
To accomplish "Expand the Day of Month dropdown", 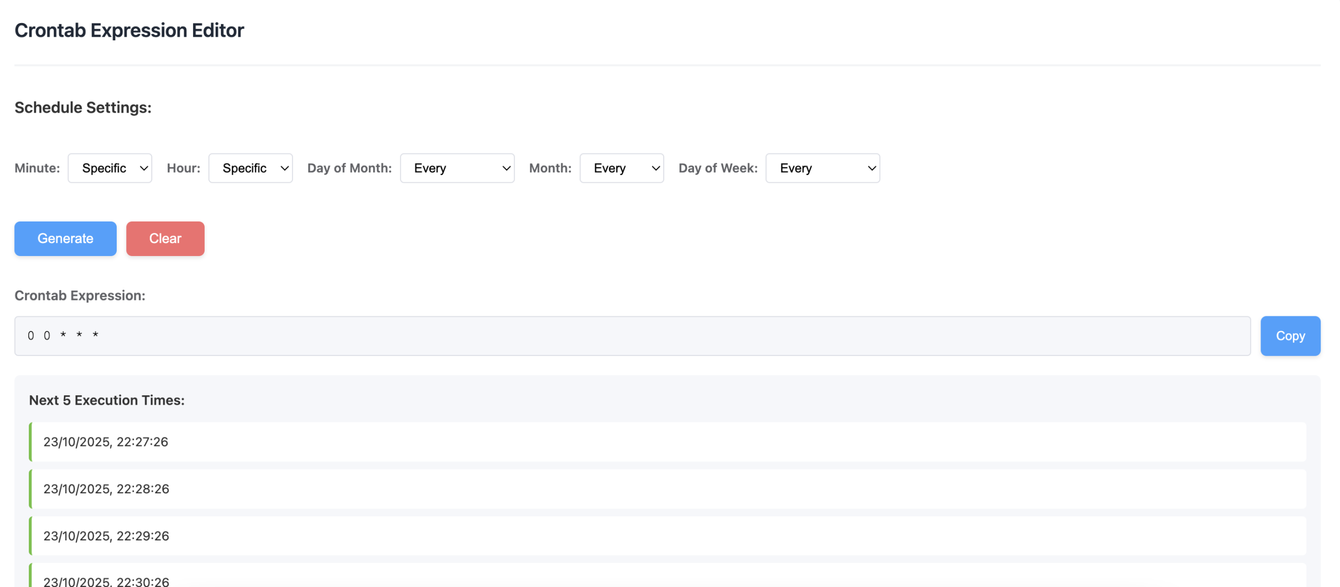I will (457, 168).
